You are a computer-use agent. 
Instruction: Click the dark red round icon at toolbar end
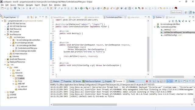[x=176, y=8]
